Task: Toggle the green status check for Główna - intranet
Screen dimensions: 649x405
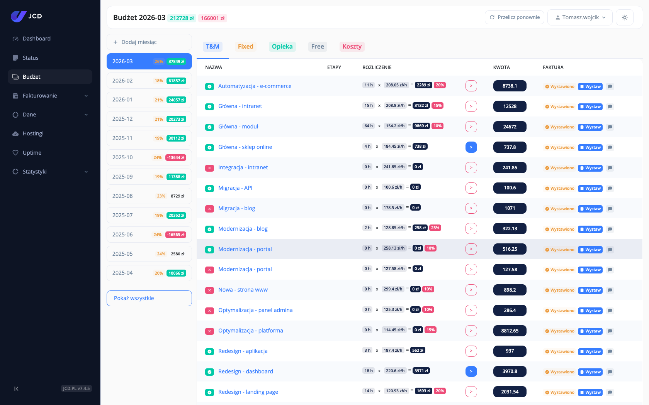Action: coord(209,106)
